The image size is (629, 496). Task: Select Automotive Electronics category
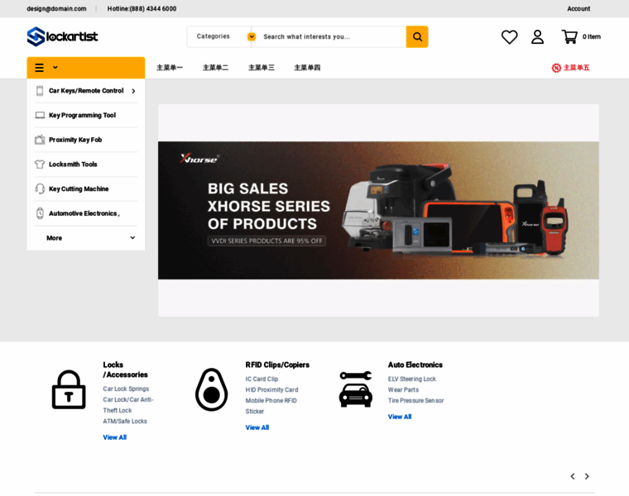(84, 213)
